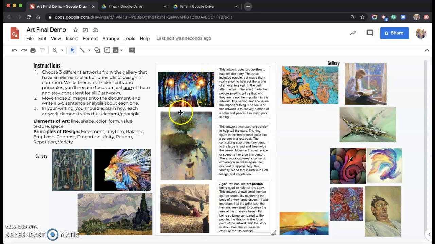Expand the side panel arrow at bottom right
Screen dimensions: 435x244
(x=429, y=235)
